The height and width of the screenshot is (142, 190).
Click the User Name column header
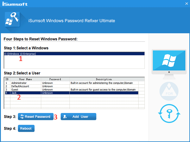pyautogui.click(x=26, y=79)
